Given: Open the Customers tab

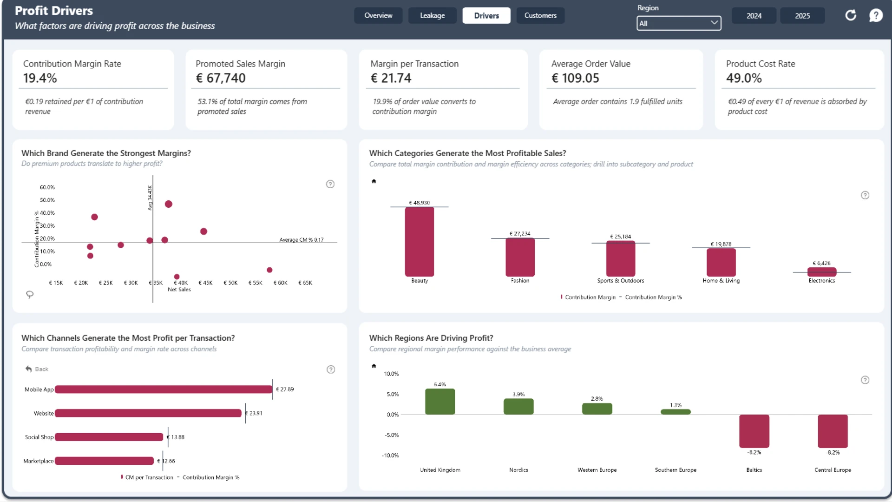Looking at the screenshot, I should (540, 15).
